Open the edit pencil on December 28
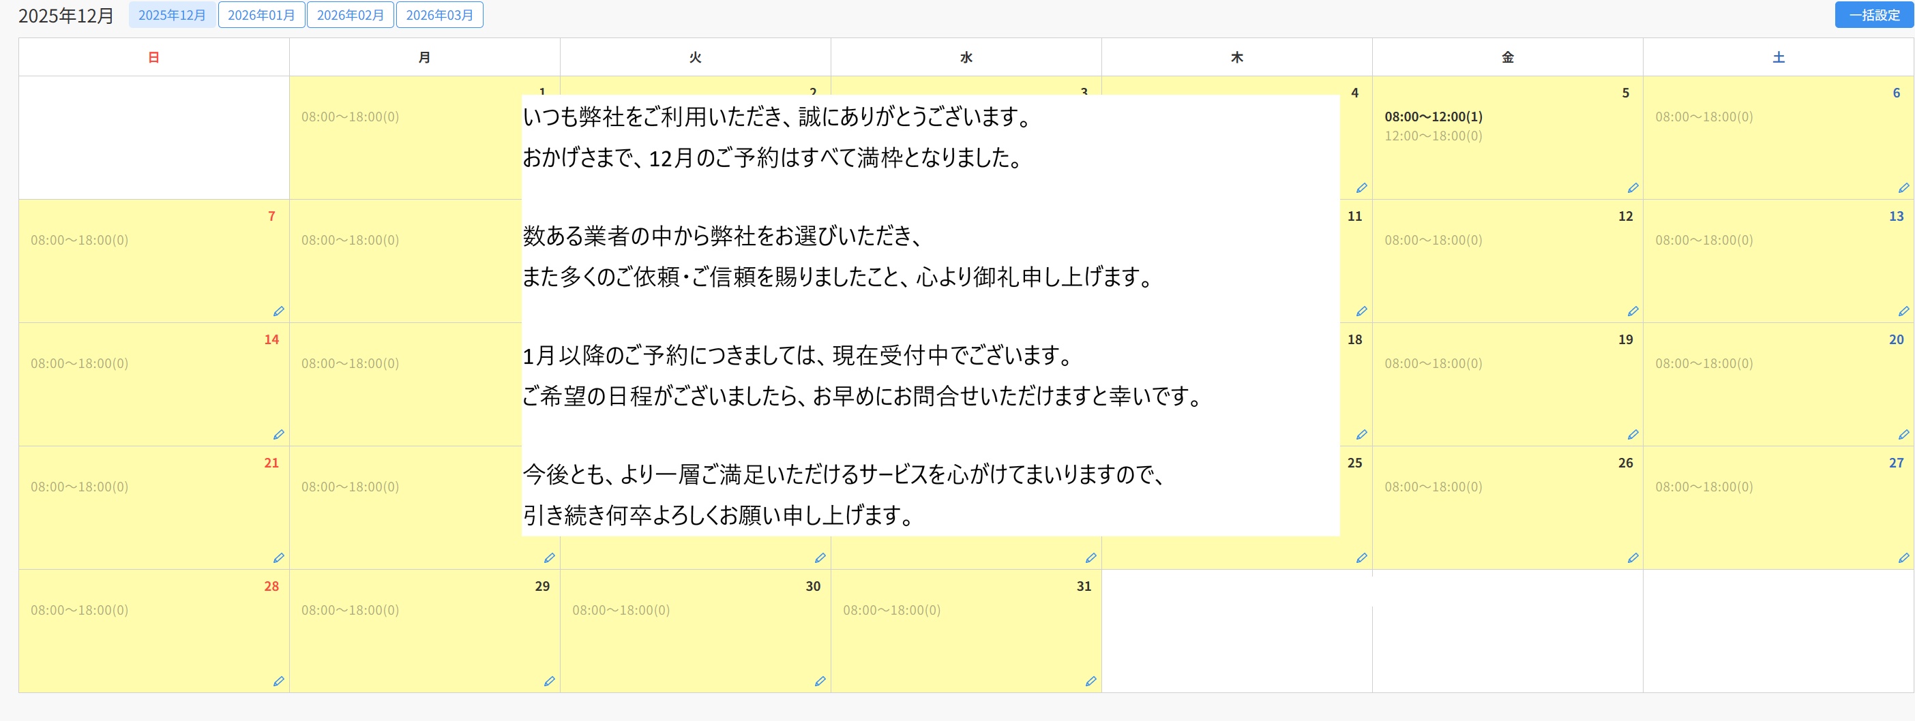The width and height of the screenshot is (1915, 721). click(x=279, y=681)
